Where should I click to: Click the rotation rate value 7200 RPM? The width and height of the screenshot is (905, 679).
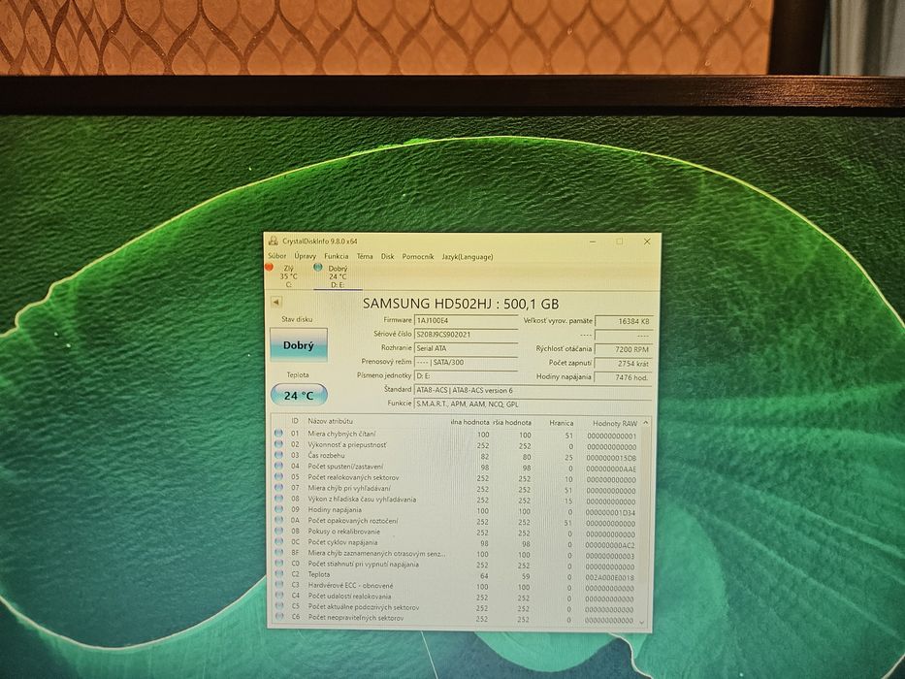(x=624, y=350)
